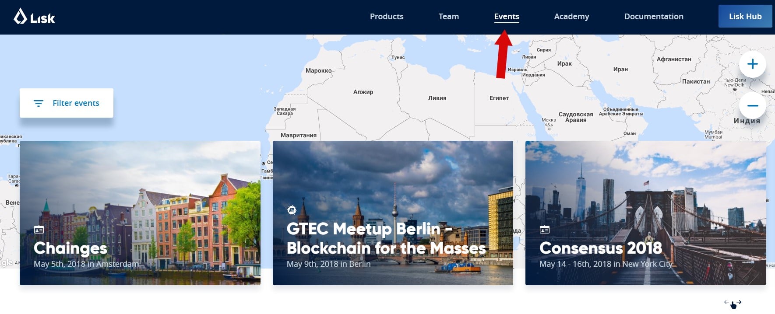Click the Lisk logo
775x314 pixels.
34,17
